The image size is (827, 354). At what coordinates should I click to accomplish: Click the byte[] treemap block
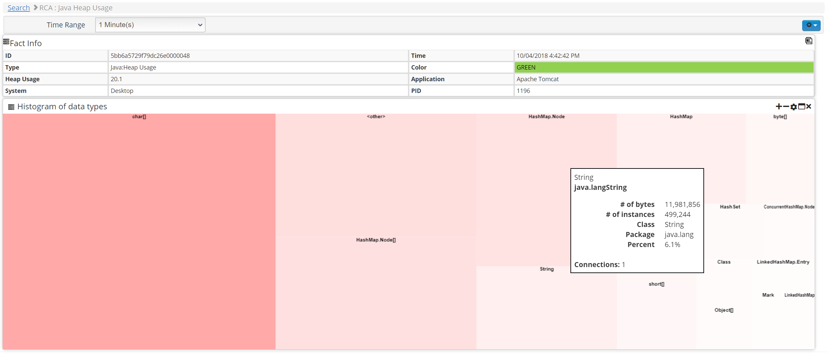coord(780,157)
